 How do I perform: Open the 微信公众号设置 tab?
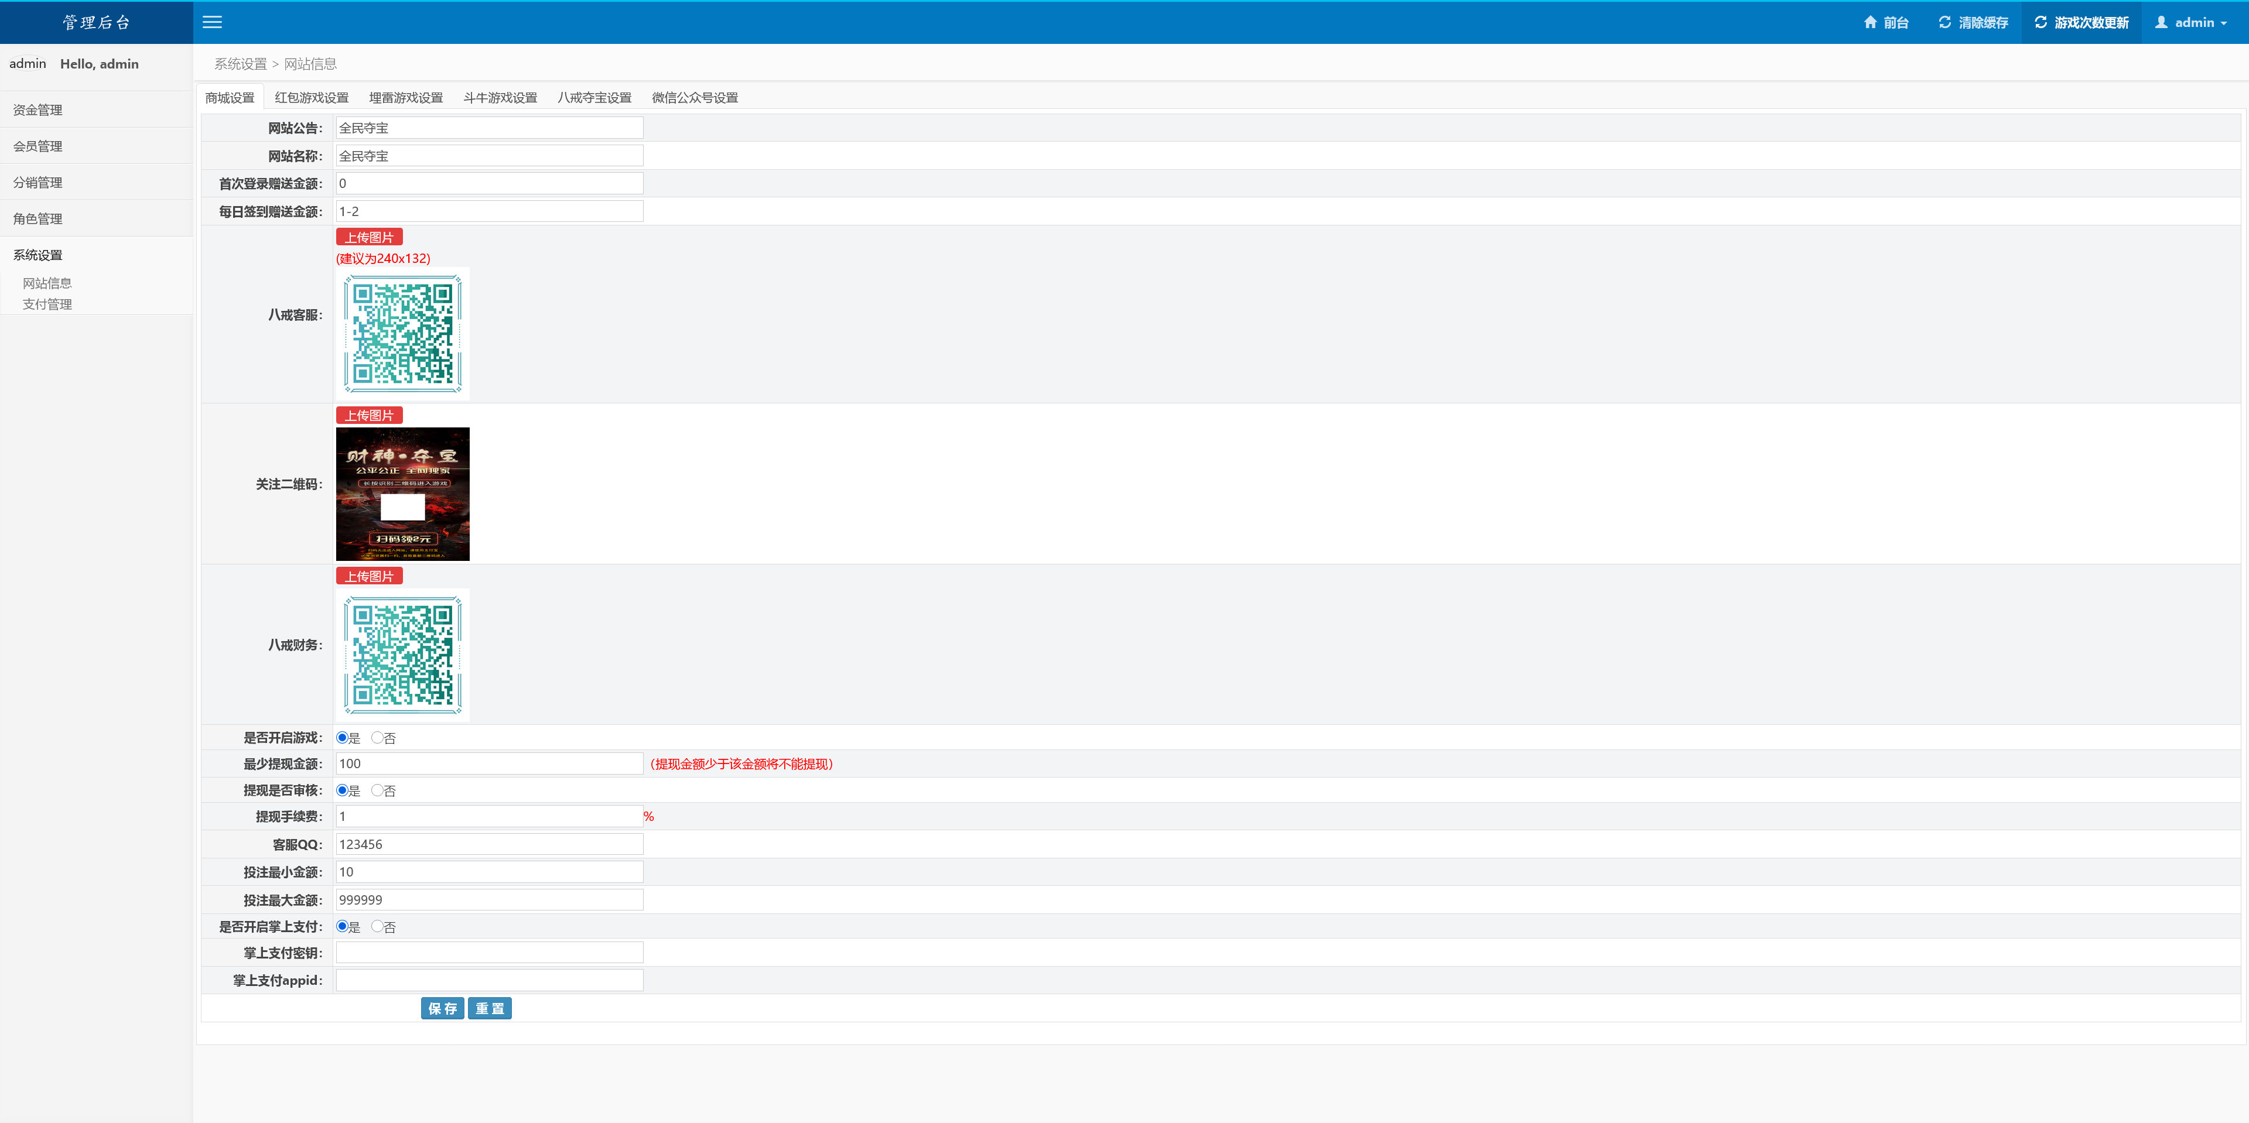tap(695, 98)
